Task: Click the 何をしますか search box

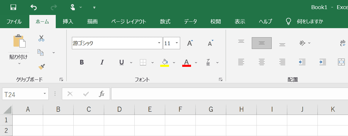Action: tap(310, 21)
